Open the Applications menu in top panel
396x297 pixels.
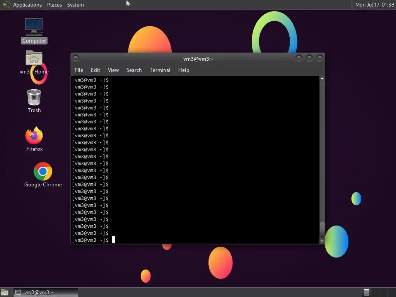point(27,5)
